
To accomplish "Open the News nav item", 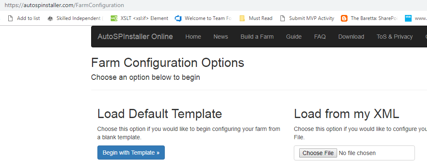I will [x=221, y=37].
